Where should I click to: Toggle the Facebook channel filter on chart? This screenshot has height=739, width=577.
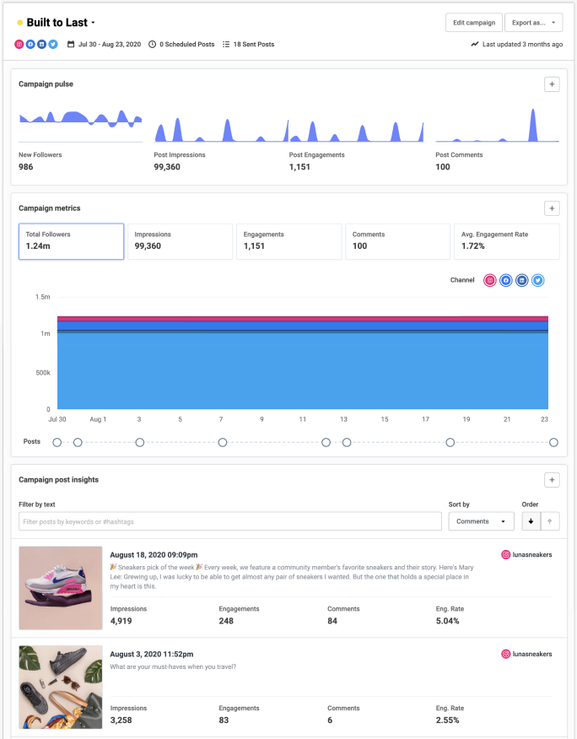(506, 280)
